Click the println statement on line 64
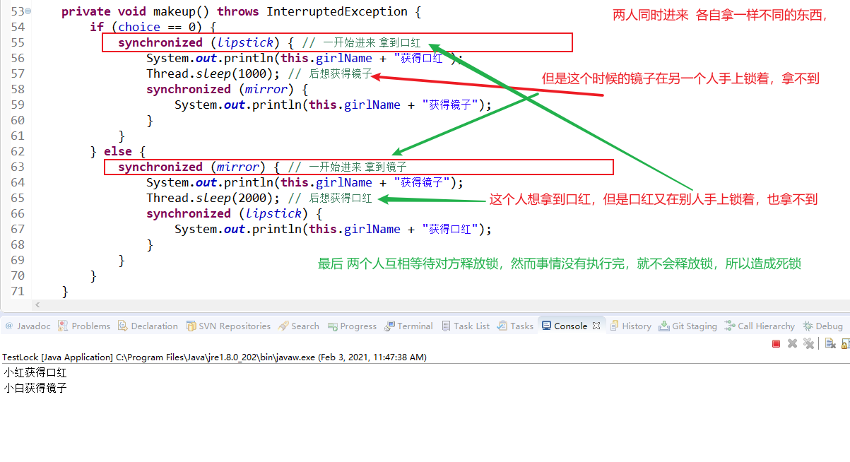The width and height of the screenshot is (850, 462). (x=305, y=182)
